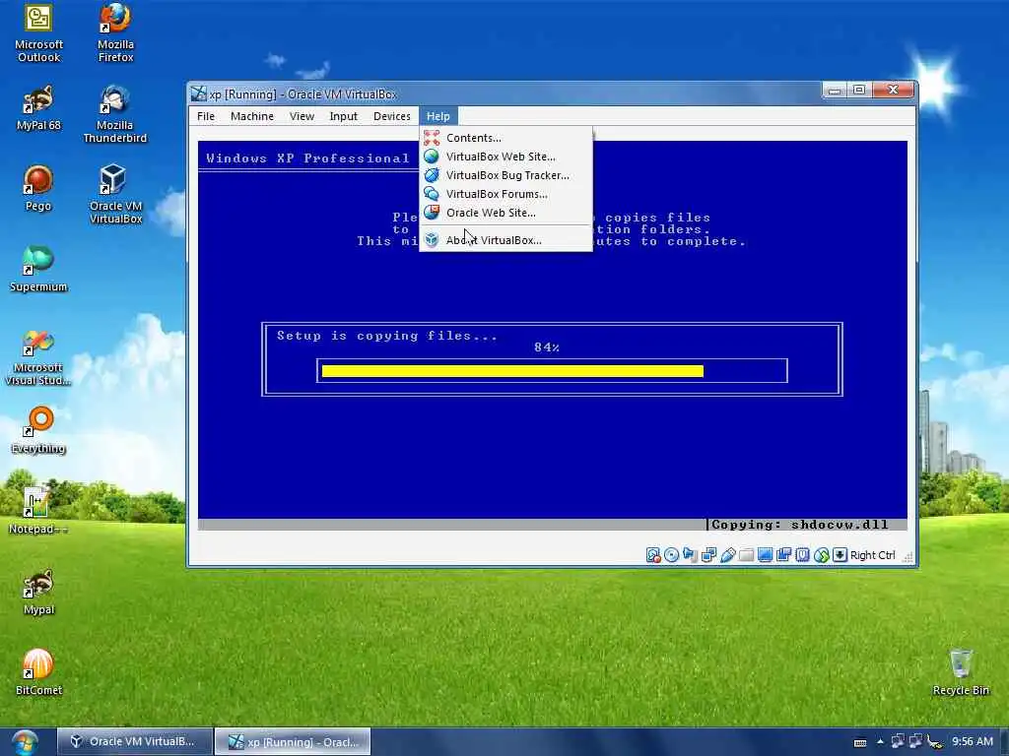Click the Setup is copying files... text

pos(386,336)
